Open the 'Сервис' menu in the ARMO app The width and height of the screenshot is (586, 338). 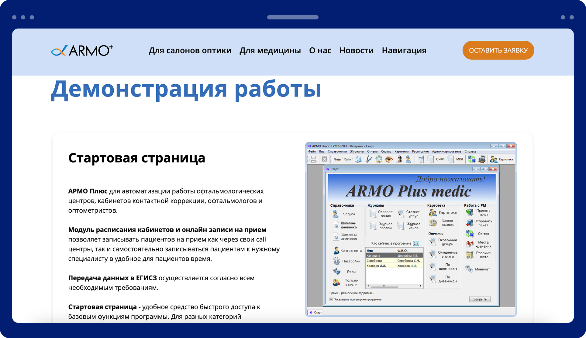pyautogui.click(x=386, y=151)
